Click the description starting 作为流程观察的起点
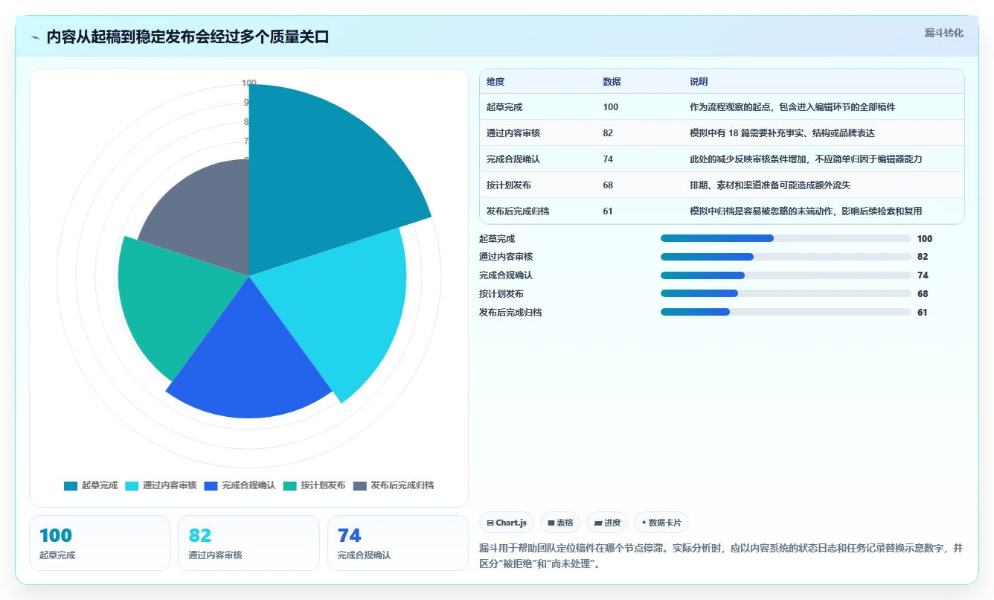 (792, 107)
